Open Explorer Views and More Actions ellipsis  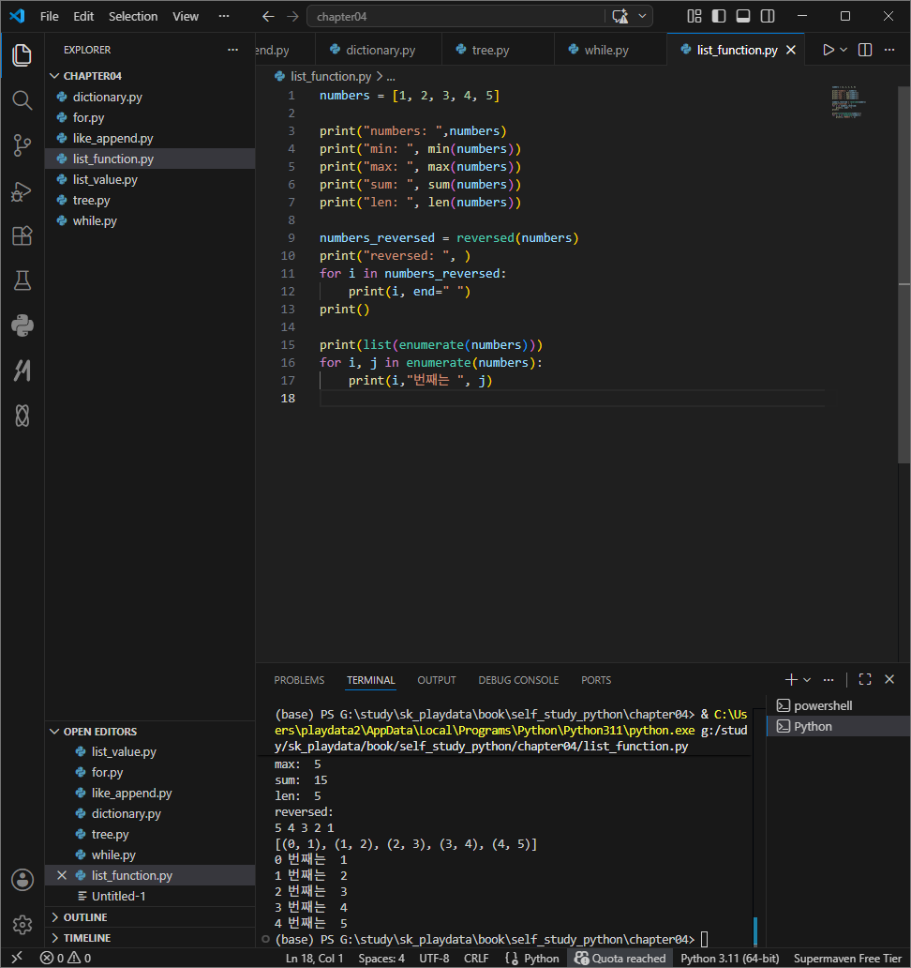232,50
